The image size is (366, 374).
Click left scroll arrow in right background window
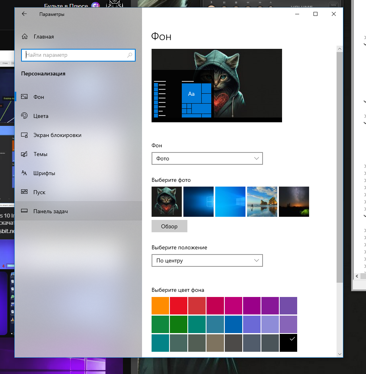(357, 276)
